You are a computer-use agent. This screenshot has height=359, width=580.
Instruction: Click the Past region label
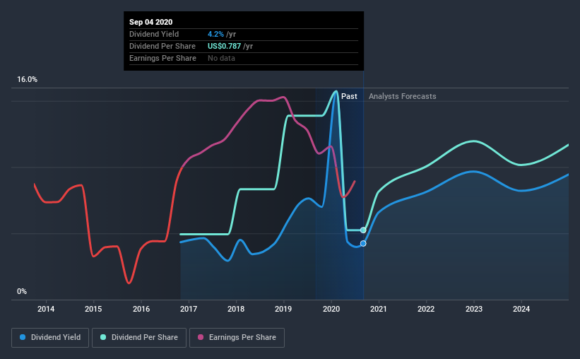349,96
